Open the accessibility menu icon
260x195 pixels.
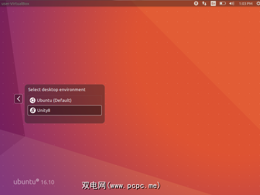click(x=196, y=3)
